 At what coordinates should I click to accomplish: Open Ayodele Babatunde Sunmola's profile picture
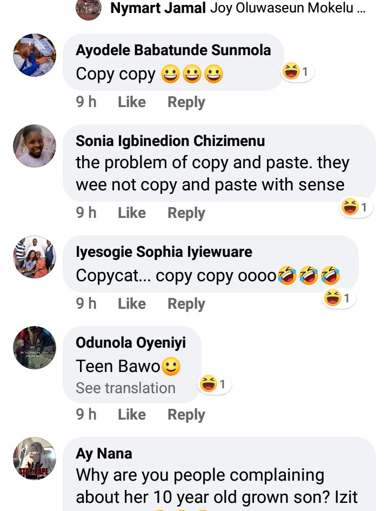[35, 55]
